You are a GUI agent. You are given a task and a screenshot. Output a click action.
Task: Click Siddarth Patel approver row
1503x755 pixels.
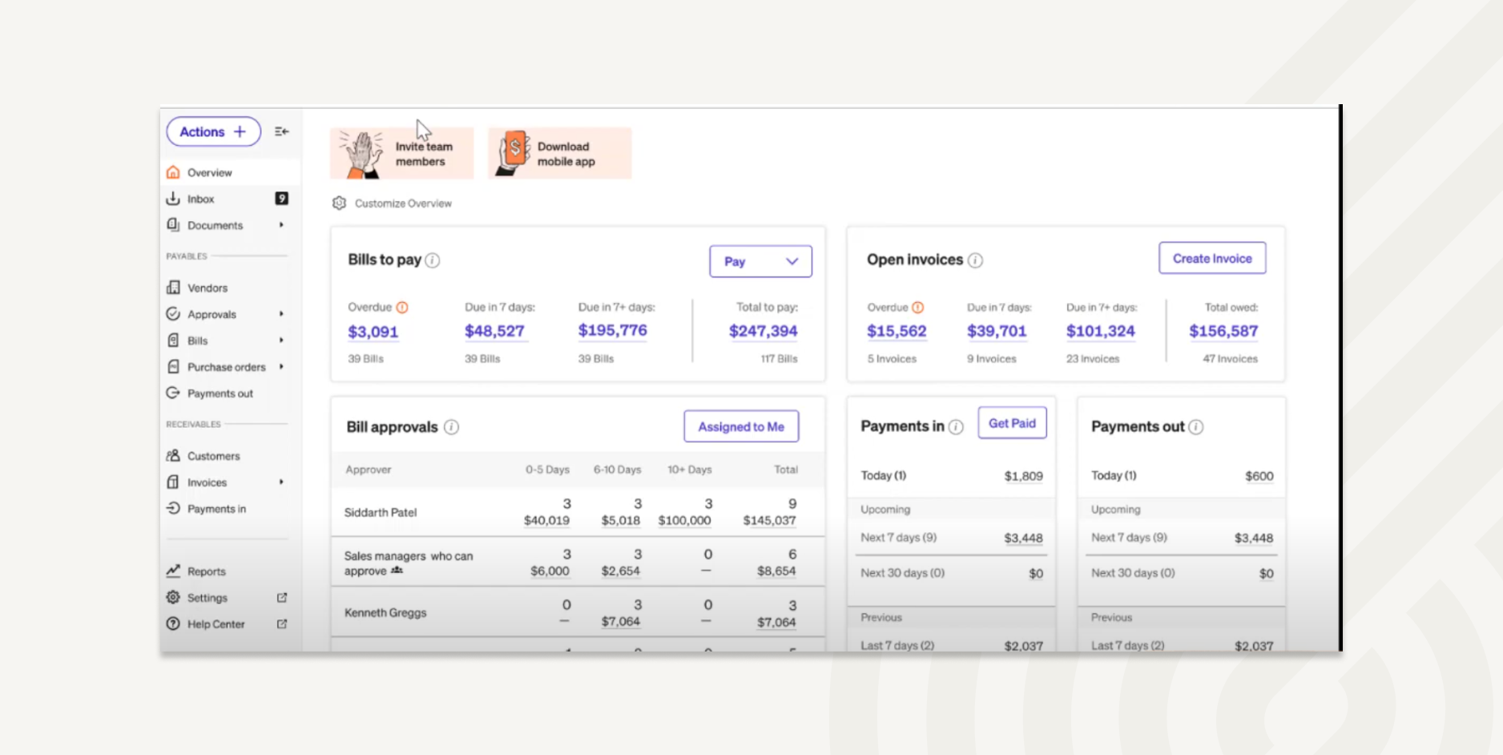click(578, 512)
